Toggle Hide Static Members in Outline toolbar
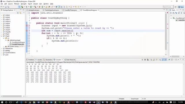Image resolution: width=185 pixels, height=104 pixels. tap(179, 13)
